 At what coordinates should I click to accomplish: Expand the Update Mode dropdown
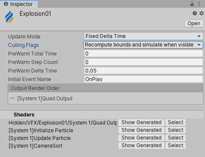pos(144,36)
